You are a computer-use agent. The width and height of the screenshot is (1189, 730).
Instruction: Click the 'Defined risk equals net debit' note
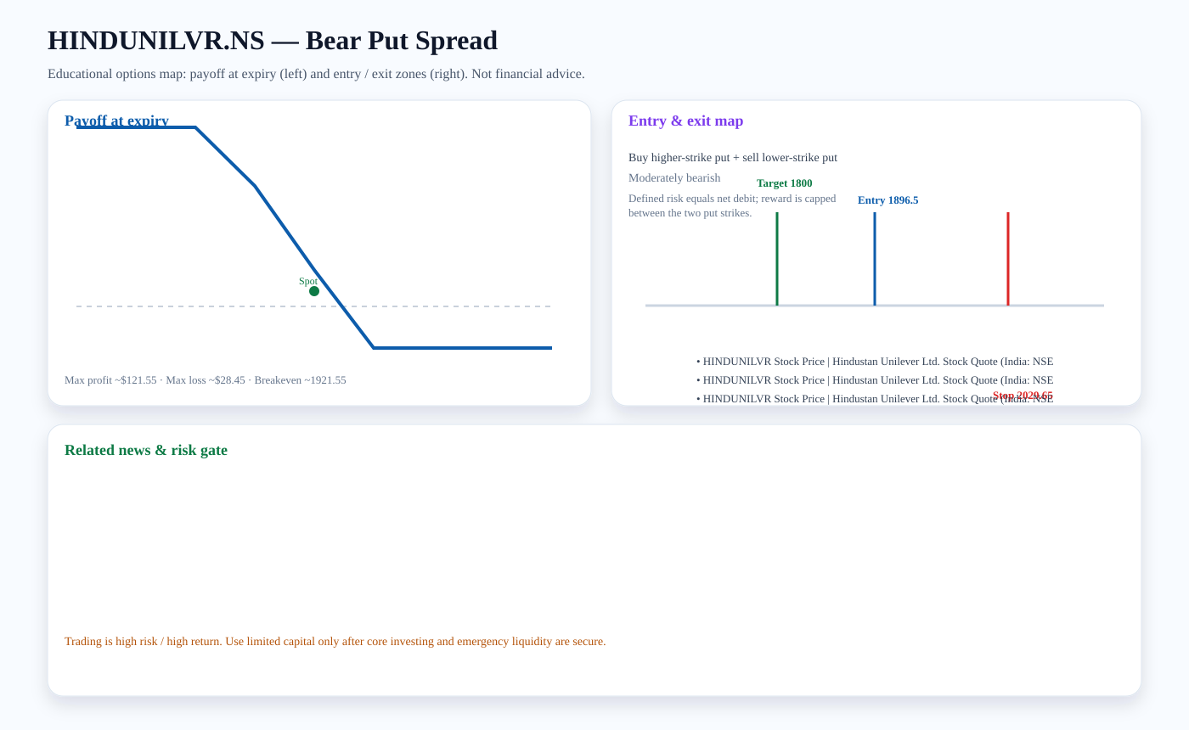732,205
